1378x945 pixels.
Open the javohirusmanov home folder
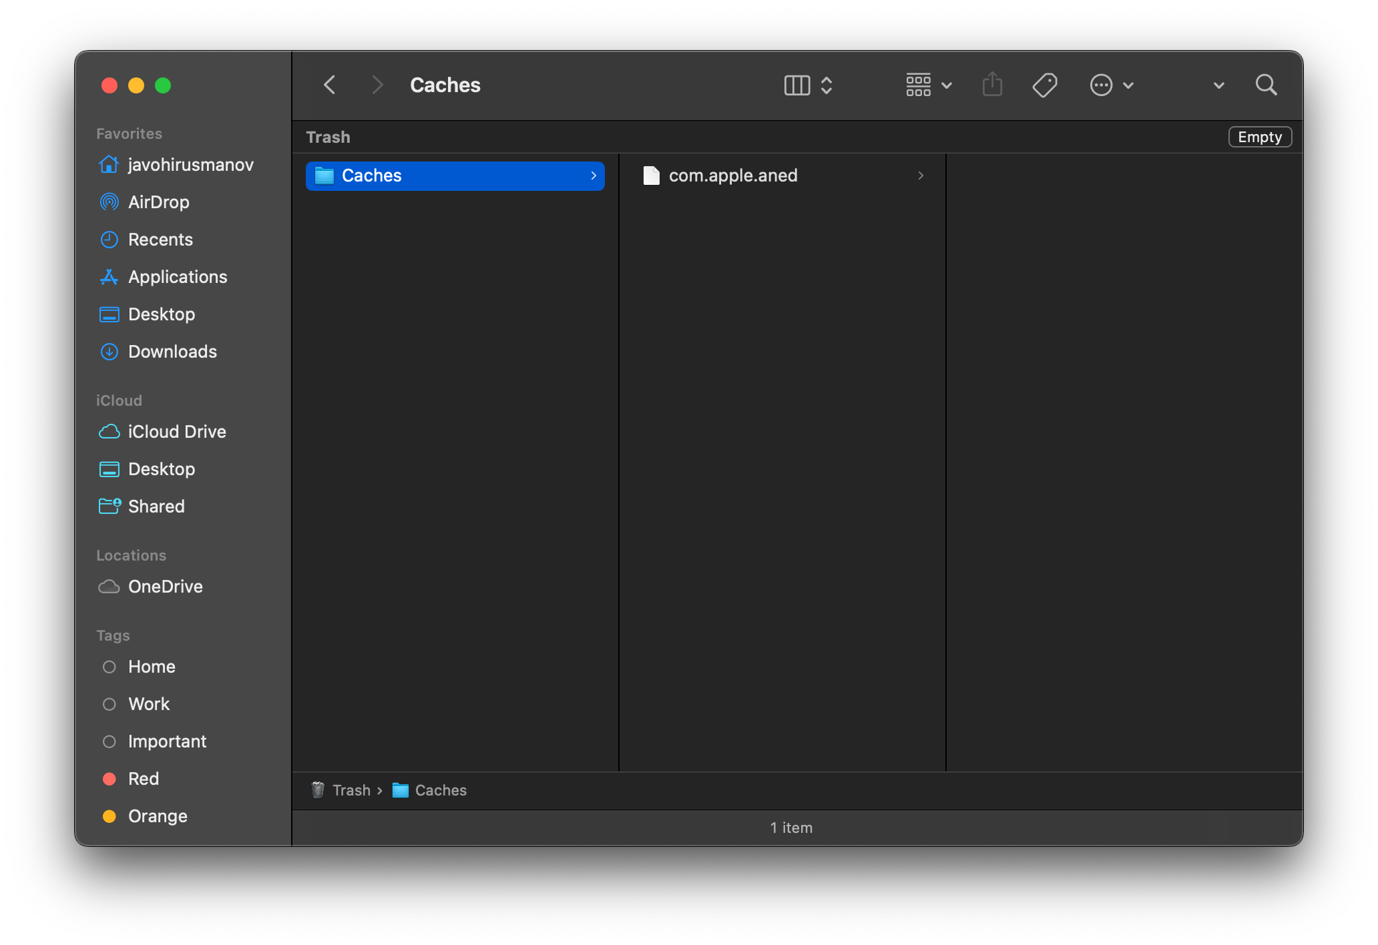[190, 165]
